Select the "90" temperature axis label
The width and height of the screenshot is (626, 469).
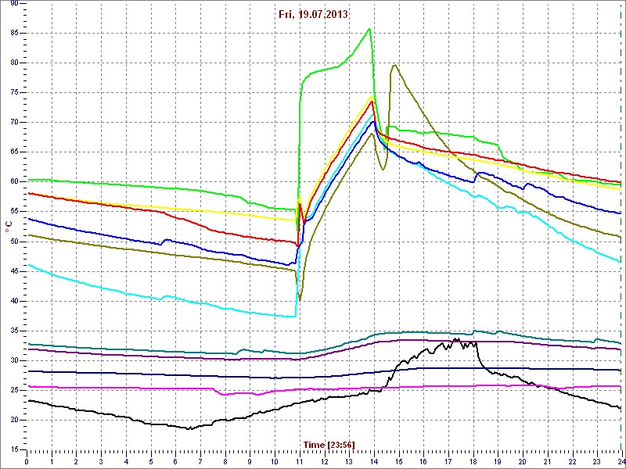click(14, 4)
